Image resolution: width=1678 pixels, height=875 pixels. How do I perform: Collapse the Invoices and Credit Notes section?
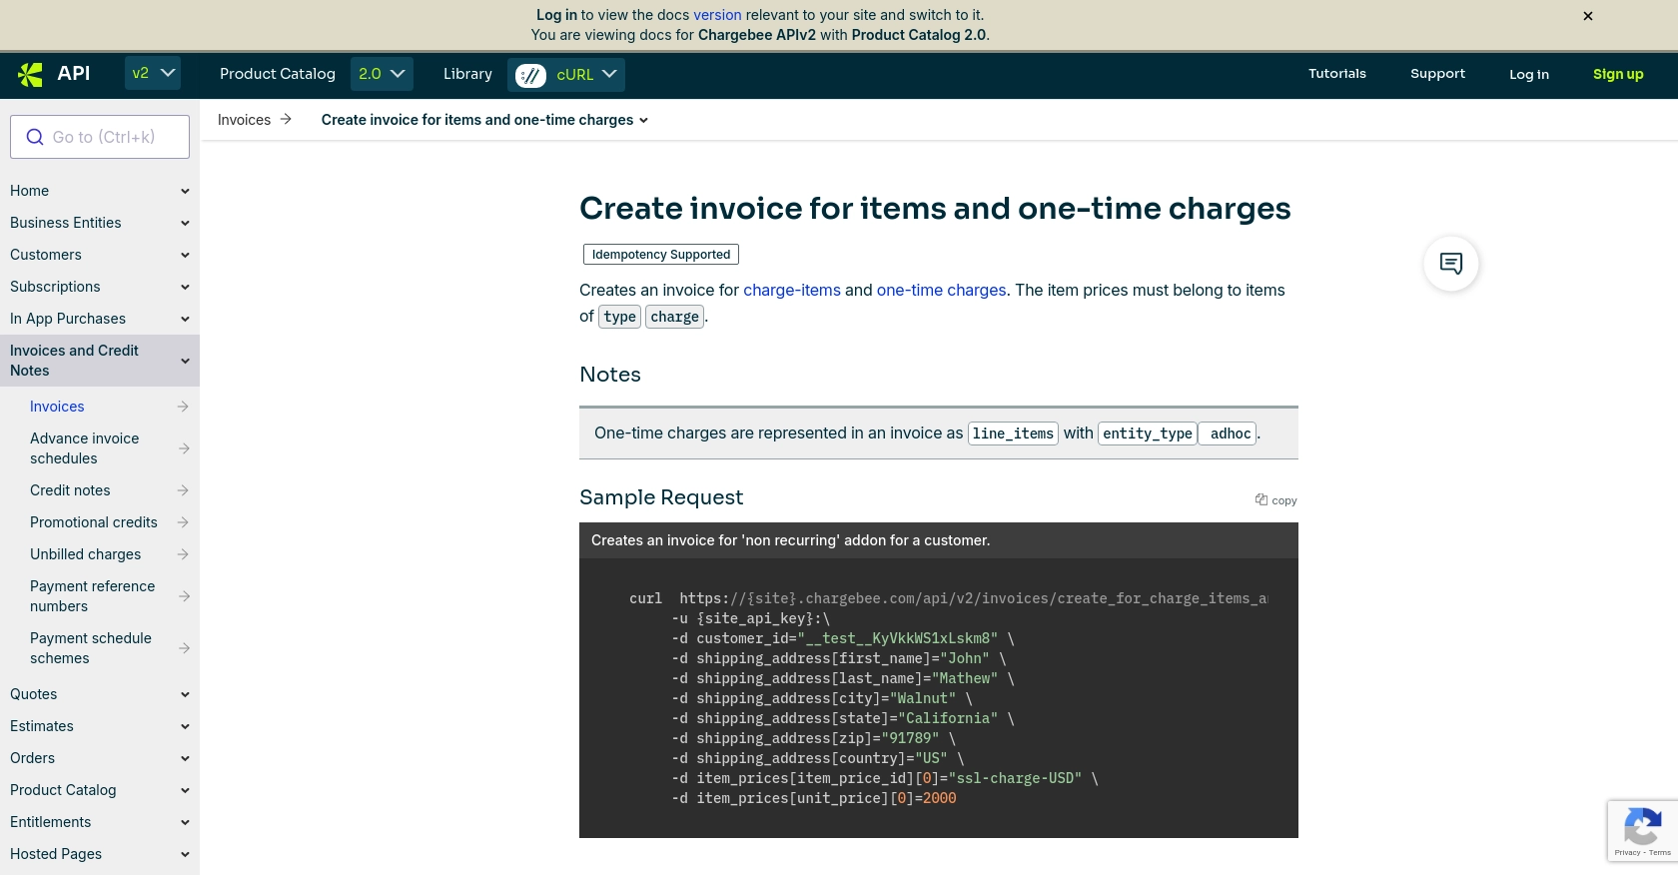tap(185, 361)
